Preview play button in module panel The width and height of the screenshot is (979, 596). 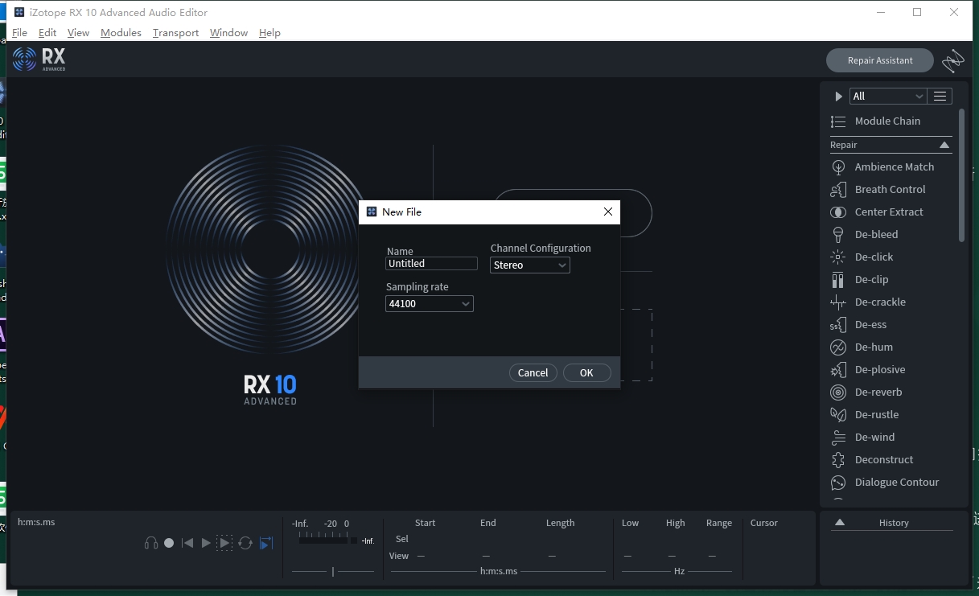pos(838,97)
